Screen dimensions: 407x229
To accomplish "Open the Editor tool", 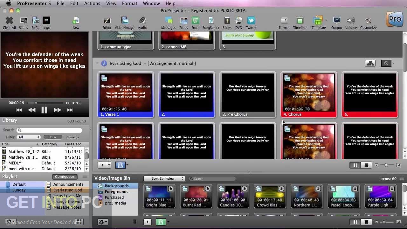I will (107, 21).
